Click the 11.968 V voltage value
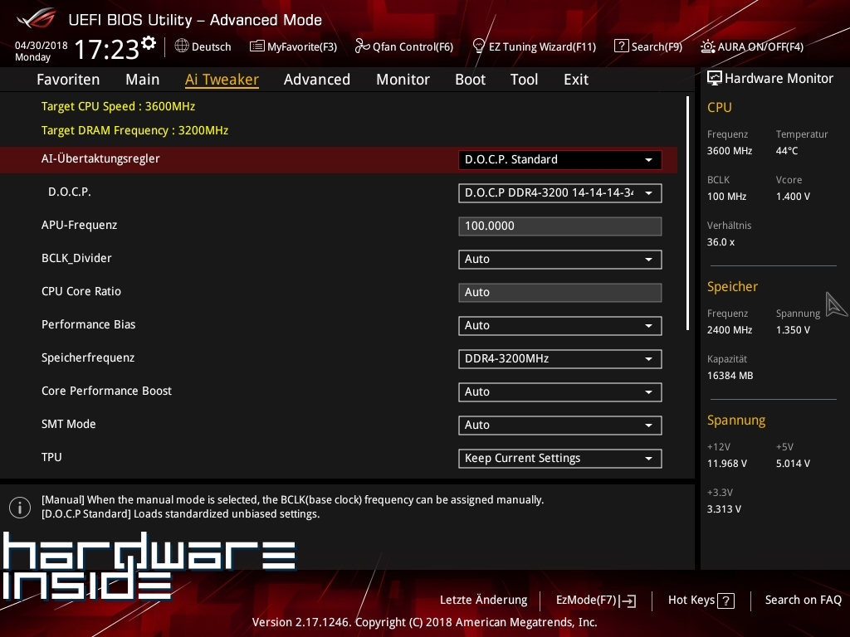 (x=727, y=464)
